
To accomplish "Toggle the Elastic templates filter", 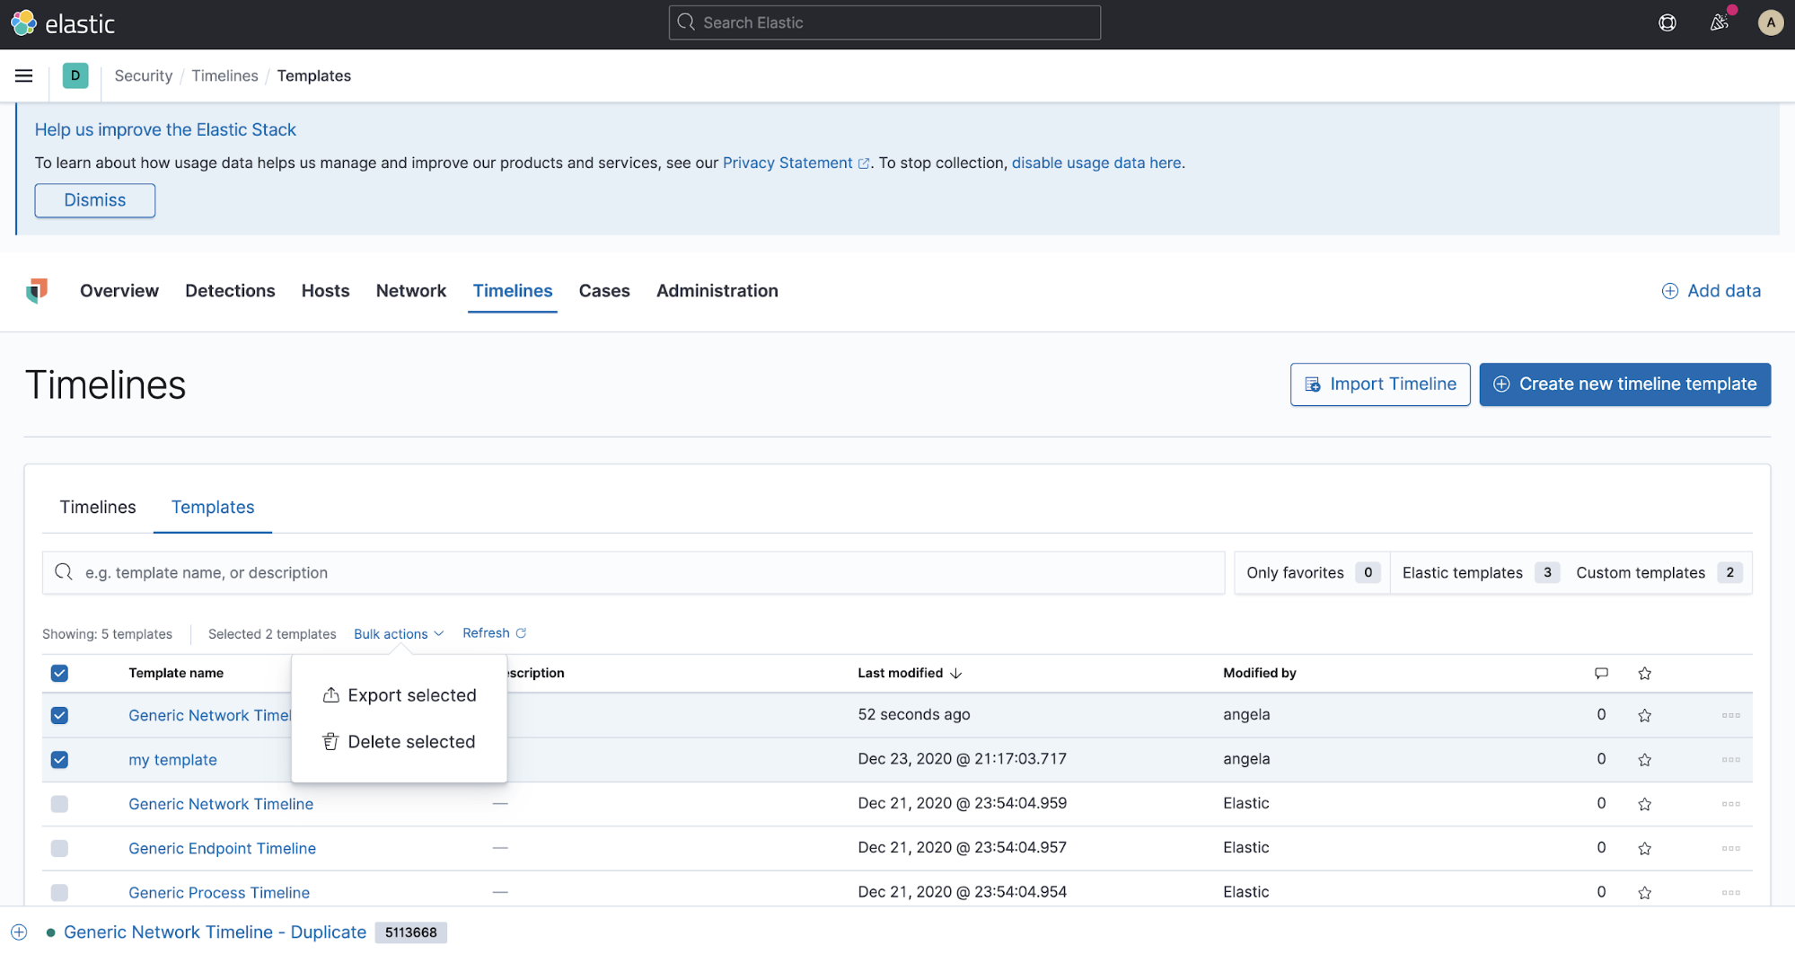I will click(x=1479, y=573).
